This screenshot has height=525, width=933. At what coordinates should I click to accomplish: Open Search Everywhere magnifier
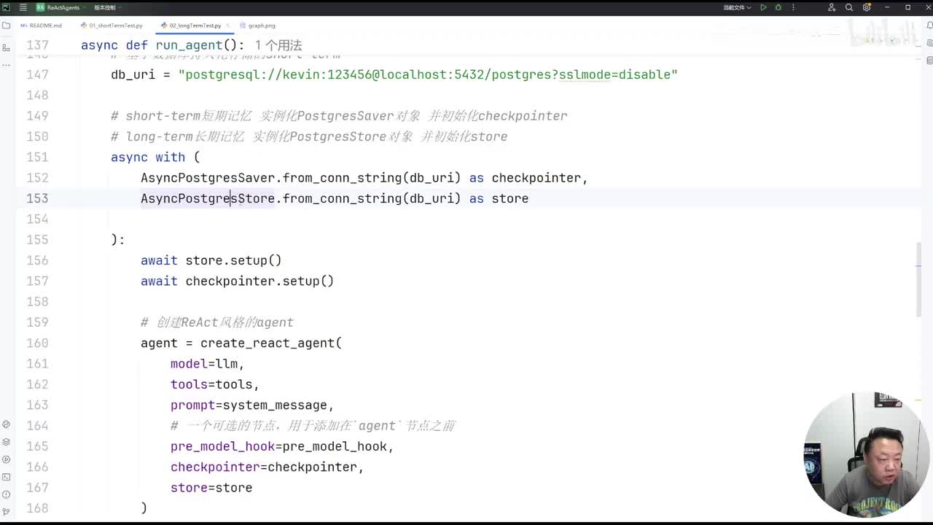click(849, 7)
